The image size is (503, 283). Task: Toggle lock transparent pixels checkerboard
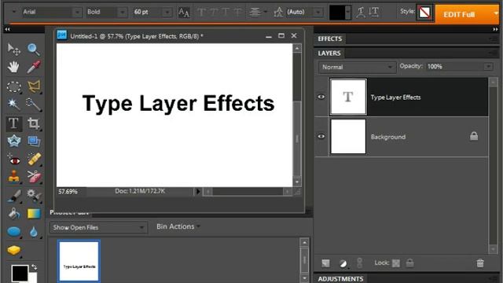point(396,263)
